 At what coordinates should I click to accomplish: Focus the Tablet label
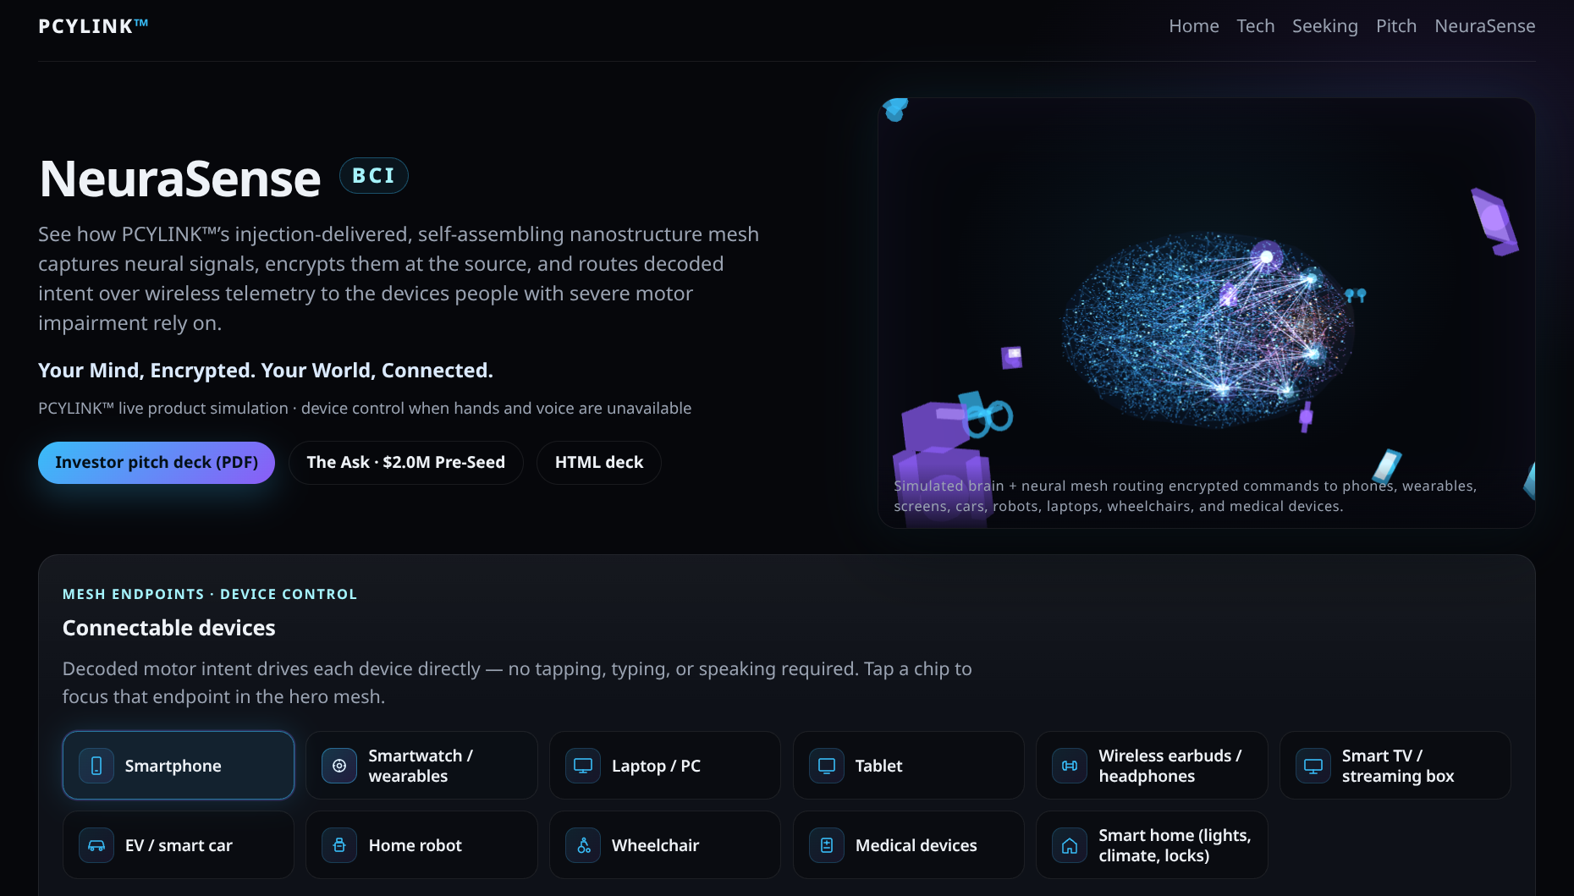coord(878,766)
